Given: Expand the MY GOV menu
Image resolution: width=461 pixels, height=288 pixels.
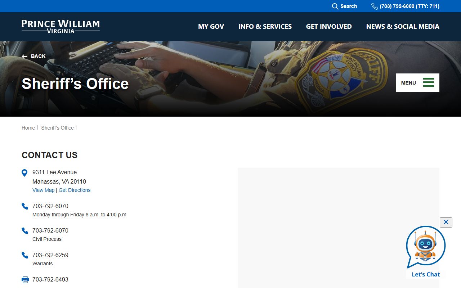Looking at the screenshot, I should pyautogui.click(x=211, y=27).
